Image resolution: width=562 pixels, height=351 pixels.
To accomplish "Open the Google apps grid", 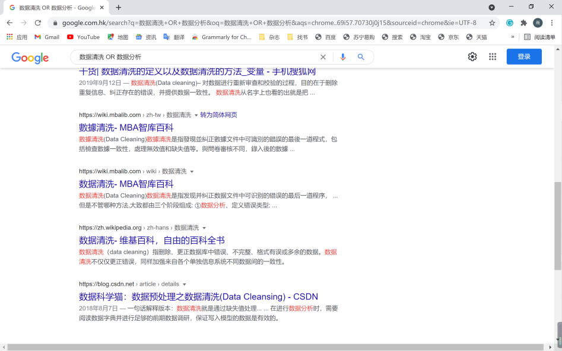I will coord(493,56).
